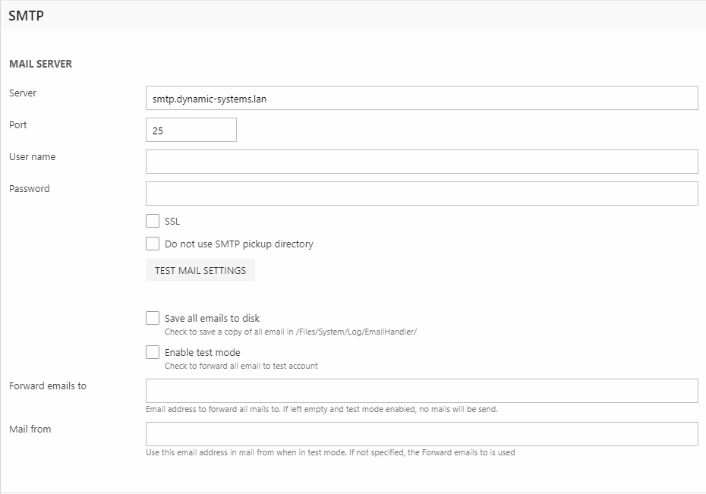Click the Server field label text

[23, 93]
